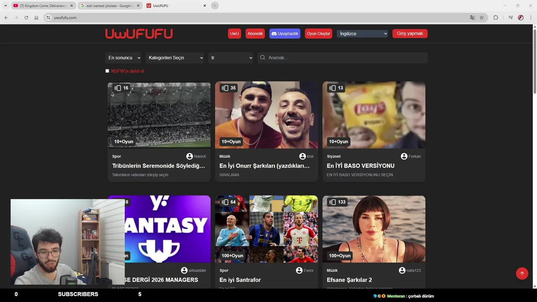The width and height of the screenshot is (537, 302).
Task: Click kral author avatar icon
Action: coord(302,156)
